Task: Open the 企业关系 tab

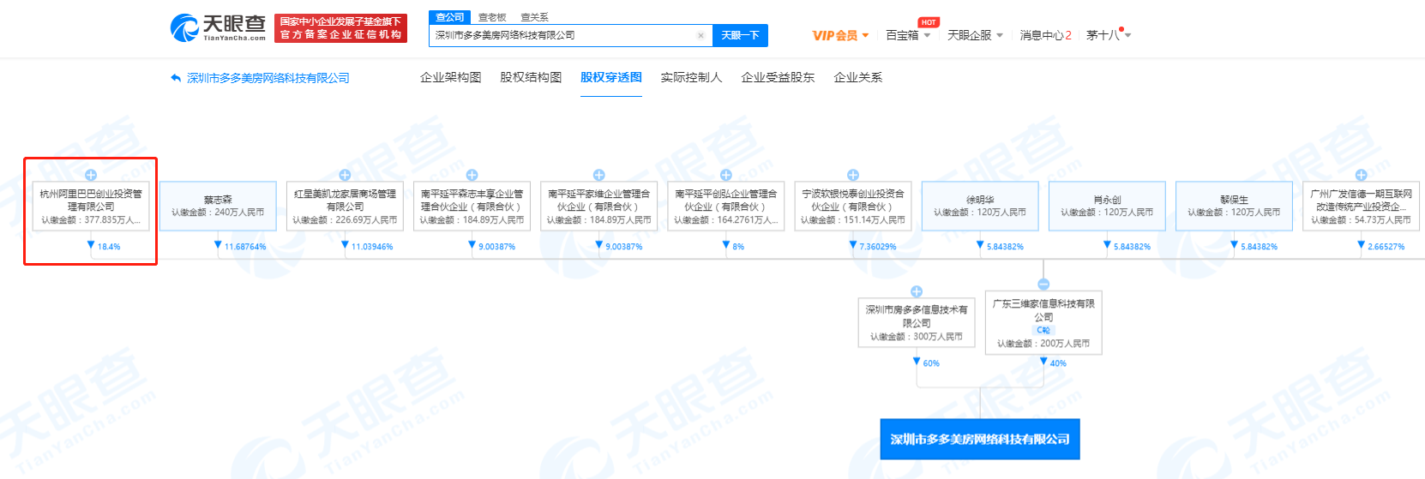Action: (857, 77)
